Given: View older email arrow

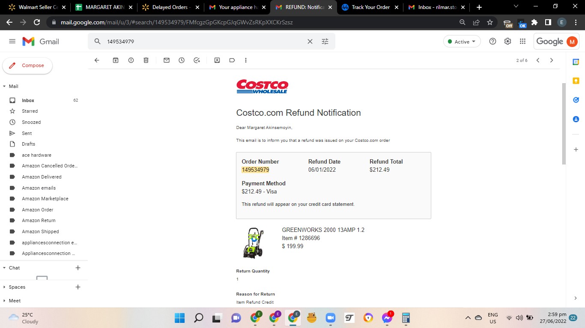Looking at the screenshot, I should coord(552,60).
